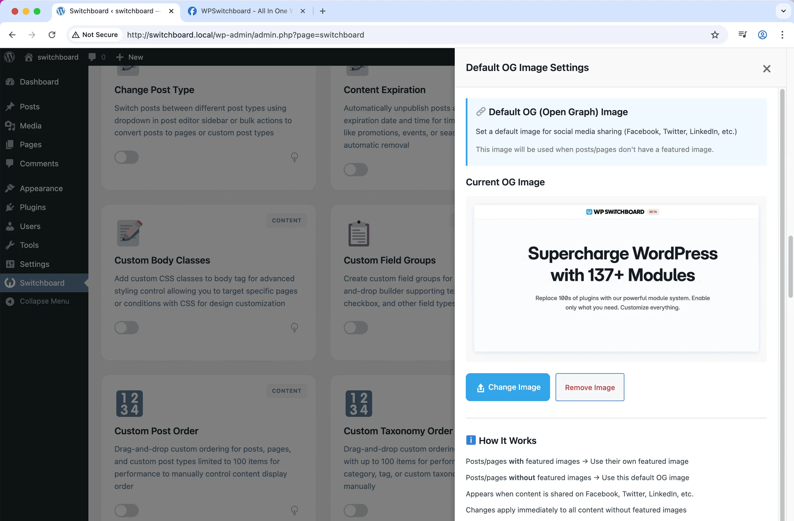794x521 pixels.
Task: Click the lightbulb icon on Custom Body Classes card
Action: [x=294, y=327]
